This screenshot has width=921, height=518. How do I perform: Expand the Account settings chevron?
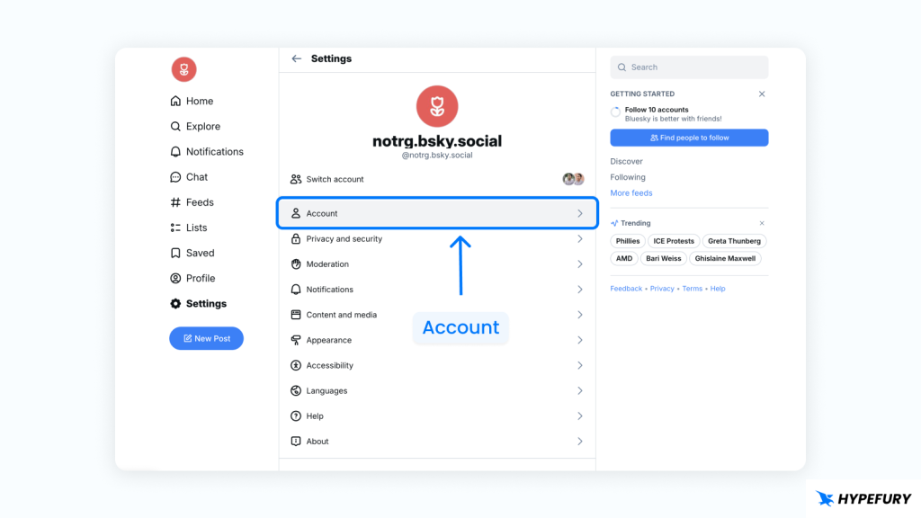(x=580, y=214)
